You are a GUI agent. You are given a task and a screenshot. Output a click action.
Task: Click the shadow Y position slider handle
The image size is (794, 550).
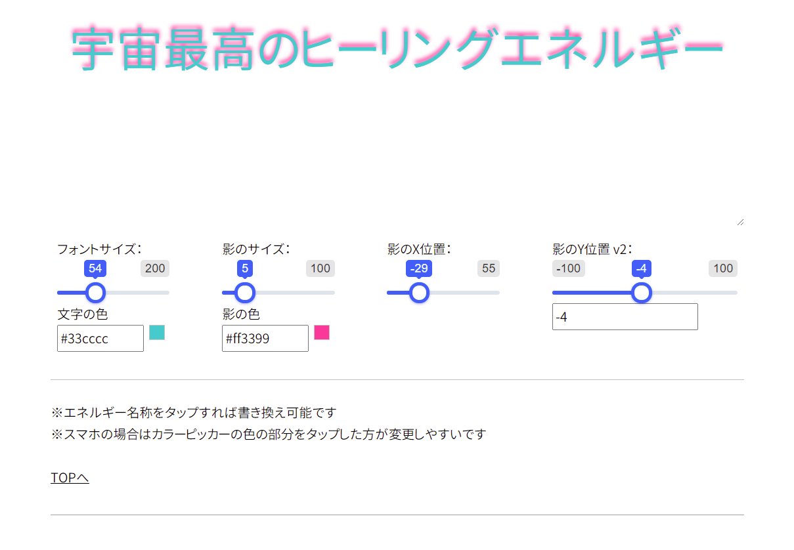[x=642, y=293]
